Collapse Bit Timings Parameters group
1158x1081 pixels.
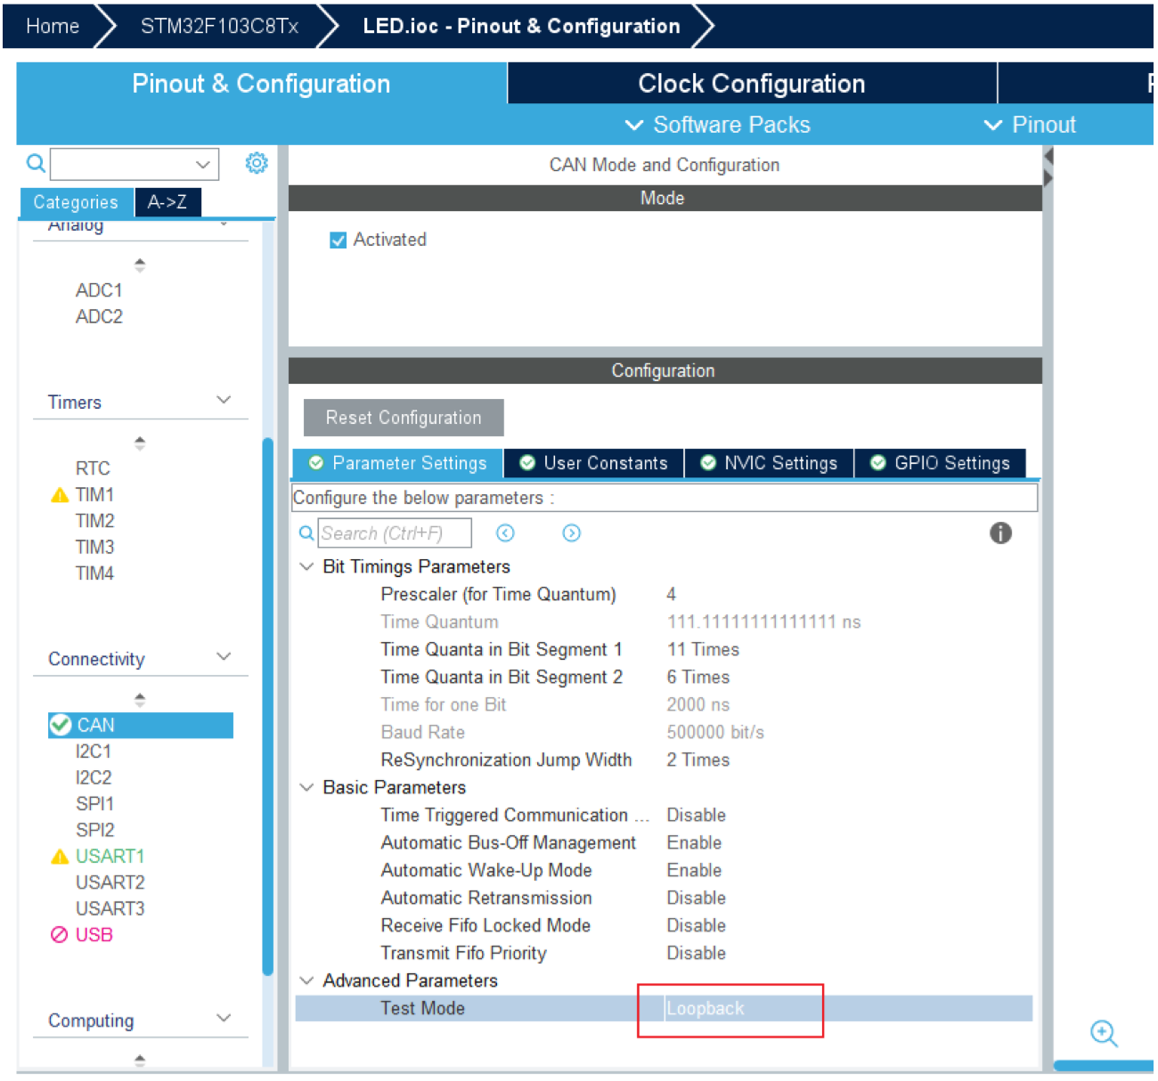pyautogui.click(x=306, y=567)
